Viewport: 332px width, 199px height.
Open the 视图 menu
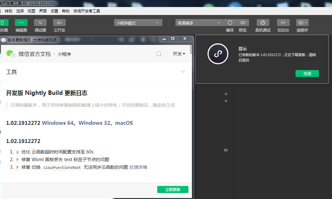[x=31, y=11]
